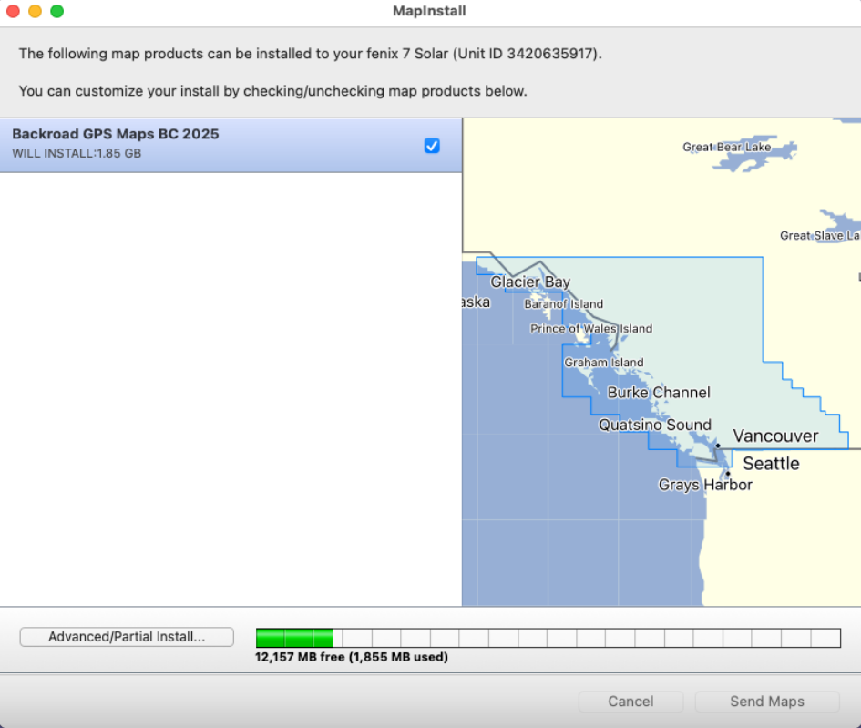This screenshot has width=861, height=728.
Task: Click the green full-screen window button
Action: [57, 11]
